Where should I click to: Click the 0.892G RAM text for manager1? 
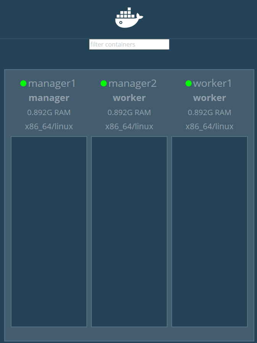pyautogui.click(x=49, y=112)
